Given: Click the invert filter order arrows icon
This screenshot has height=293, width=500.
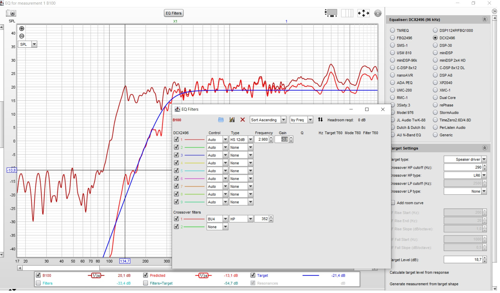Looking at the screenshot, I should pyautogui.click(x=320, y=120).
